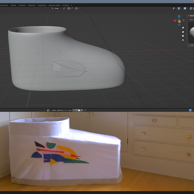Open the Global transform orientation dropdown
194x194 pixels.
click(56, 9)
